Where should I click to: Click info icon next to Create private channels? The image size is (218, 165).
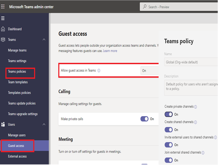[196, 107]
